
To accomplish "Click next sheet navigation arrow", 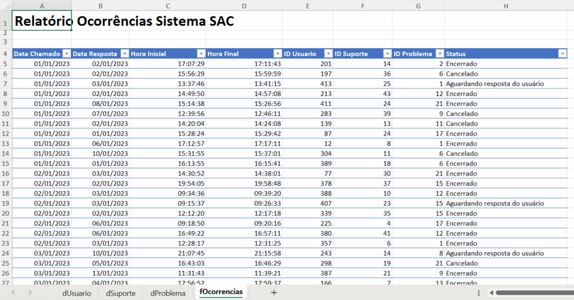I will [30, 292].
